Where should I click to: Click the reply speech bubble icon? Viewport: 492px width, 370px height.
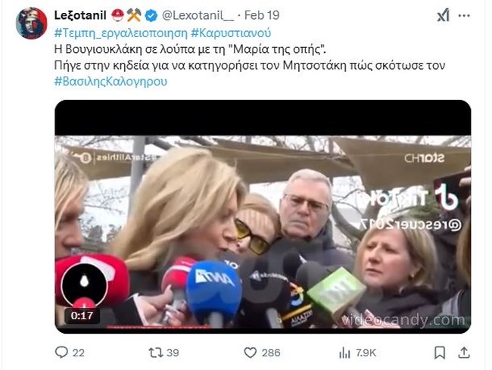point(61,353)
